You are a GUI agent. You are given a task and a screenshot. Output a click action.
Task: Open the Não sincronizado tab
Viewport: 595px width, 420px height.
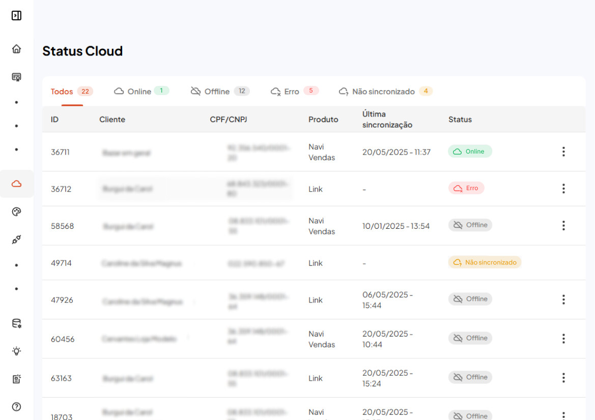tap(385, 92)
